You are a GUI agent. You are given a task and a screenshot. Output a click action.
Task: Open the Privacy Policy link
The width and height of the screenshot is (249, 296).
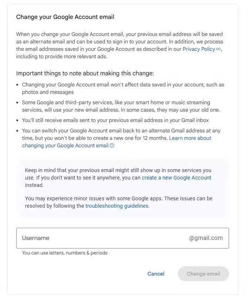coord(199,49)
